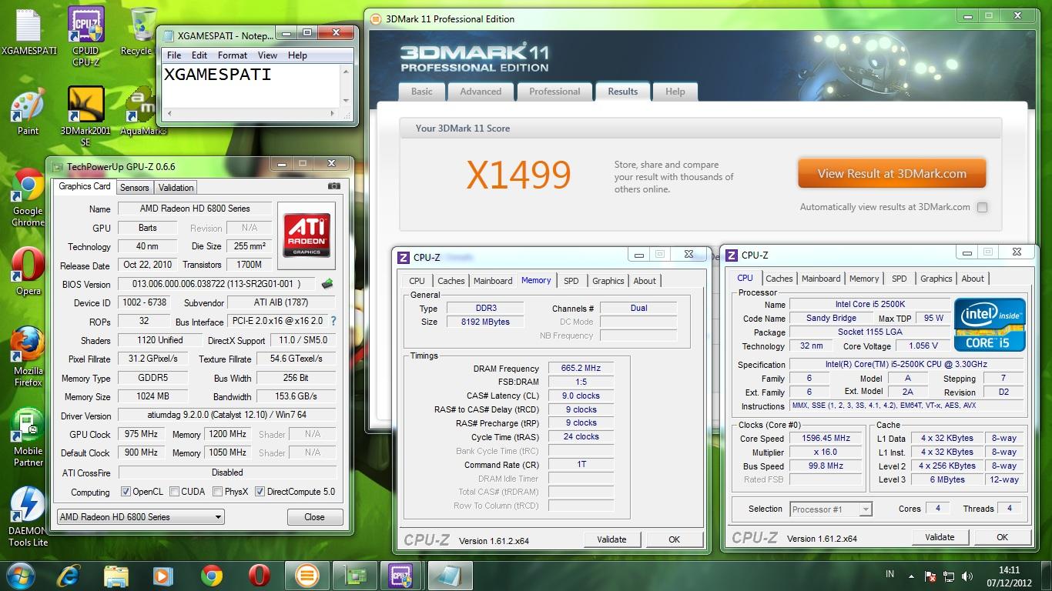
Task: Open 3DMark 11 Advanced tab
Action: point(481,92)
